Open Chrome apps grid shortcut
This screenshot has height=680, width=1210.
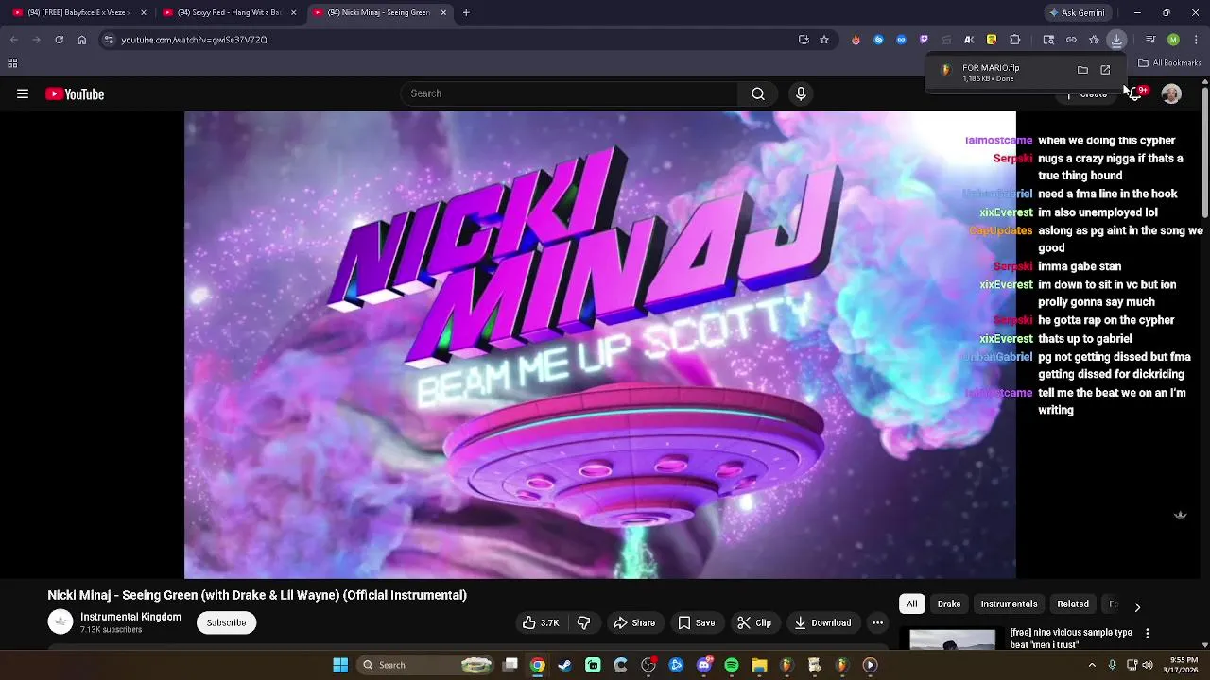coord(12,63)
